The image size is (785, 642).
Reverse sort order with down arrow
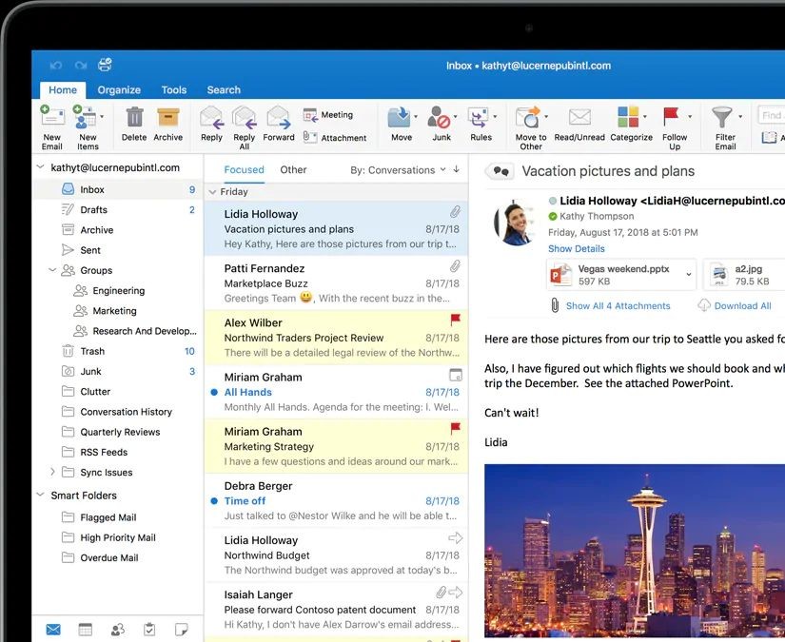[457, 169]
